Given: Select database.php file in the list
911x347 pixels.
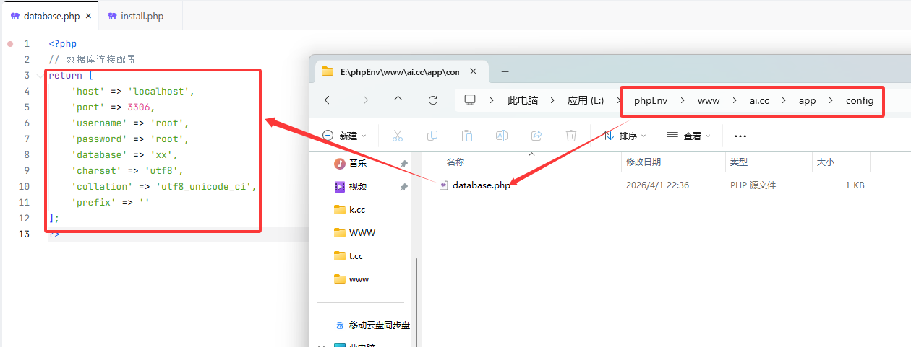Looking at the screenshot, I should point(482,185).
